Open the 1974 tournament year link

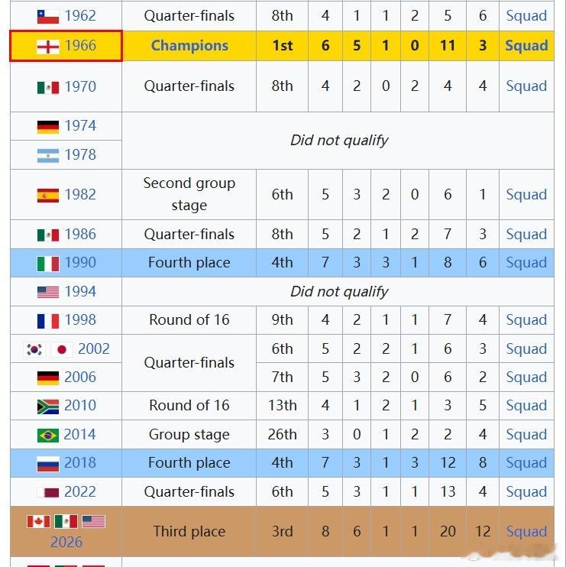(80, 126)
